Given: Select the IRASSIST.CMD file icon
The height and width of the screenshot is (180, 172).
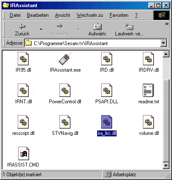Looking at the screenshot, I should [24, 153].
